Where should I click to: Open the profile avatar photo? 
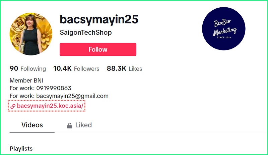coord(31,34)
